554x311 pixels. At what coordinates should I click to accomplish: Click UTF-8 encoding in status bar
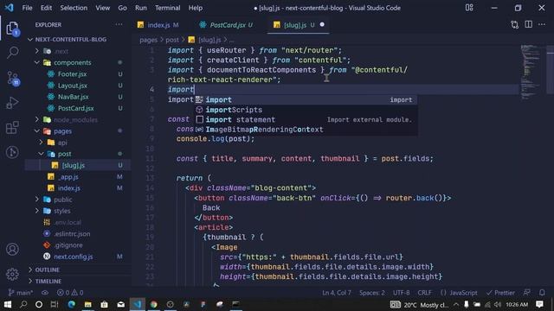tap(402, 293)
